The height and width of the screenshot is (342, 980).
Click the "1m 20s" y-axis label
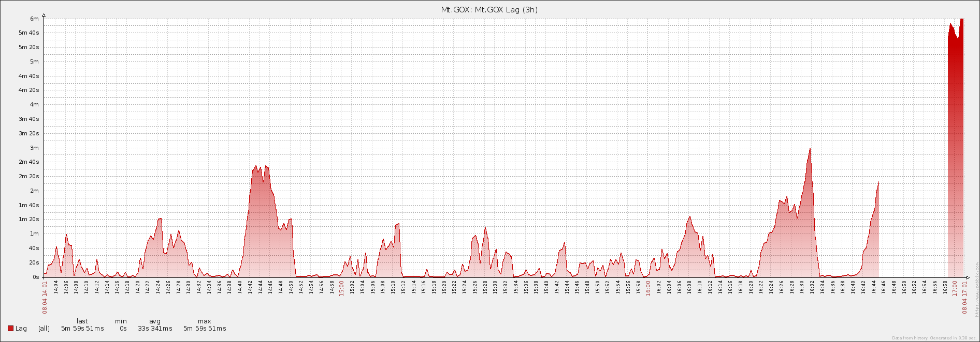[29, 220]
